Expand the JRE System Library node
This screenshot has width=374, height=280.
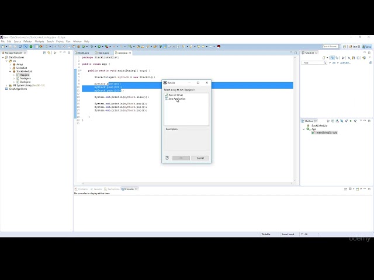(x=6, y=85)
